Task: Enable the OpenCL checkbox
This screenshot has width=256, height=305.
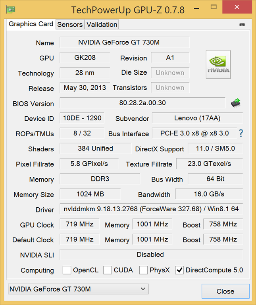Action: 67,270
